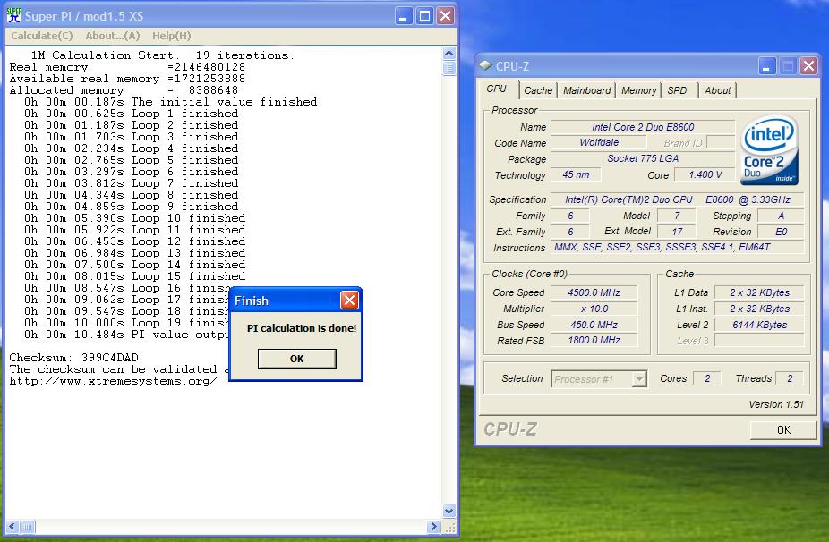Click the Package value 'Socket 775 LGA'
The width and height of the screenshot is (829, 542).
point(643,158)
